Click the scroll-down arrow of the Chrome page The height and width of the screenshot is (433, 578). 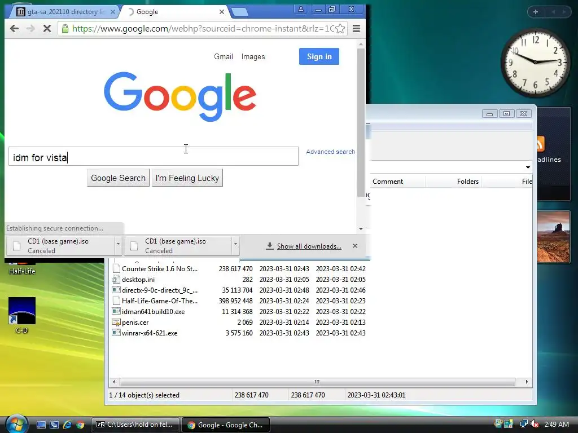click(x=361, y=229)
